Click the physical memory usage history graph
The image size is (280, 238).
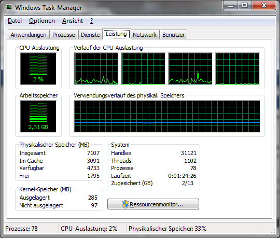tap(167, 117)
